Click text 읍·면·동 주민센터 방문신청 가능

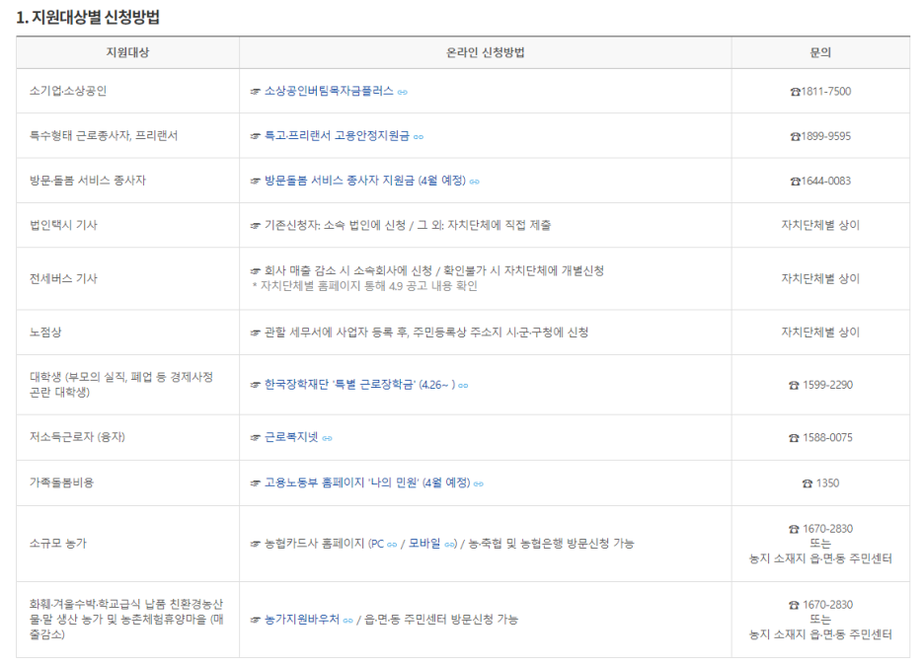pos(441,619)
